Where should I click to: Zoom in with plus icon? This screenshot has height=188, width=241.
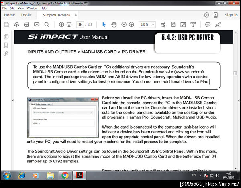131,24
